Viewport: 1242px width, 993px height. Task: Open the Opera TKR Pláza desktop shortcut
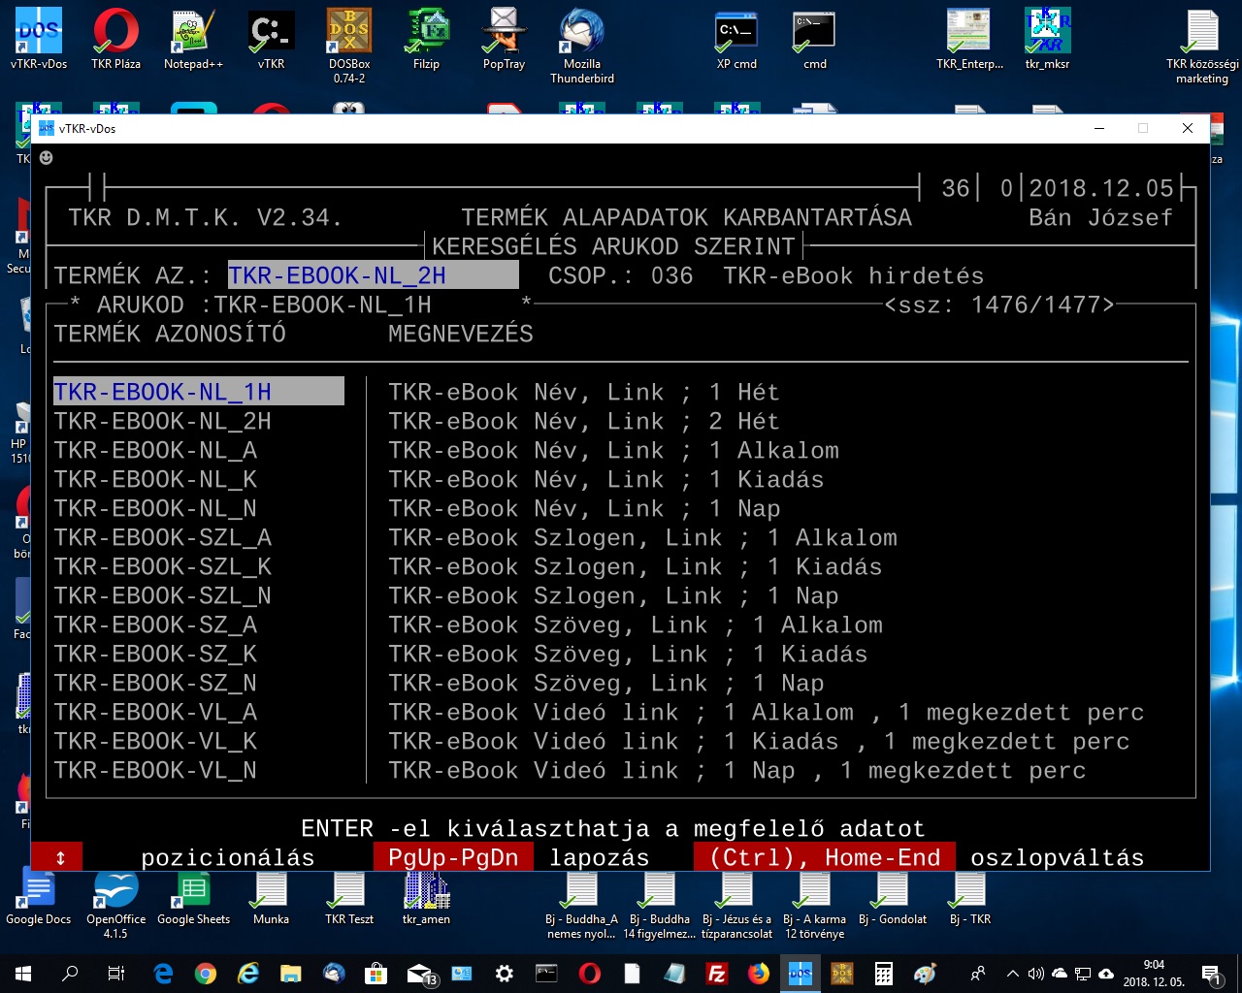[x=115, y=39]
